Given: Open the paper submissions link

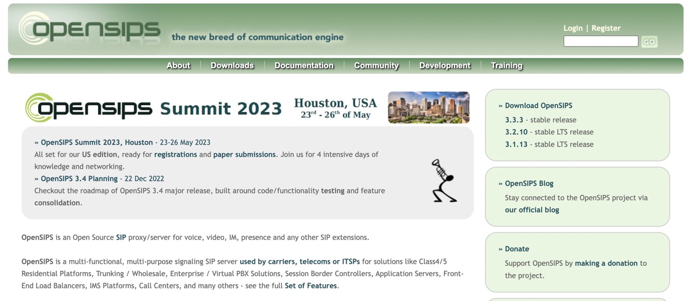Looking at the screenshot, I should (x=245, y=154).
